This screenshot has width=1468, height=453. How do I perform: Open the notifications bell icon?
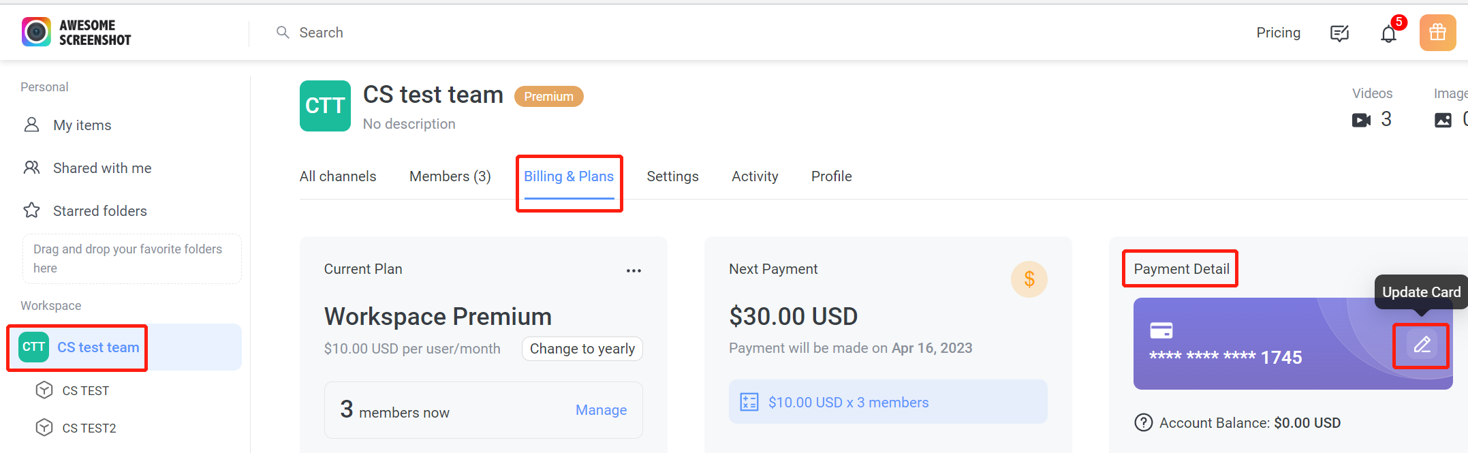1388,33
